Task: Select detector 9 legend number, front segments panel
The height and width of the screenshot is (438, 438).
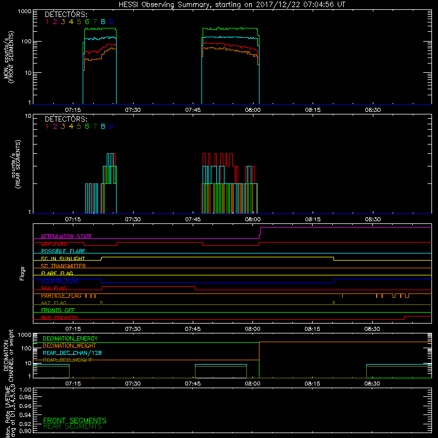Action: pos(111,22)
